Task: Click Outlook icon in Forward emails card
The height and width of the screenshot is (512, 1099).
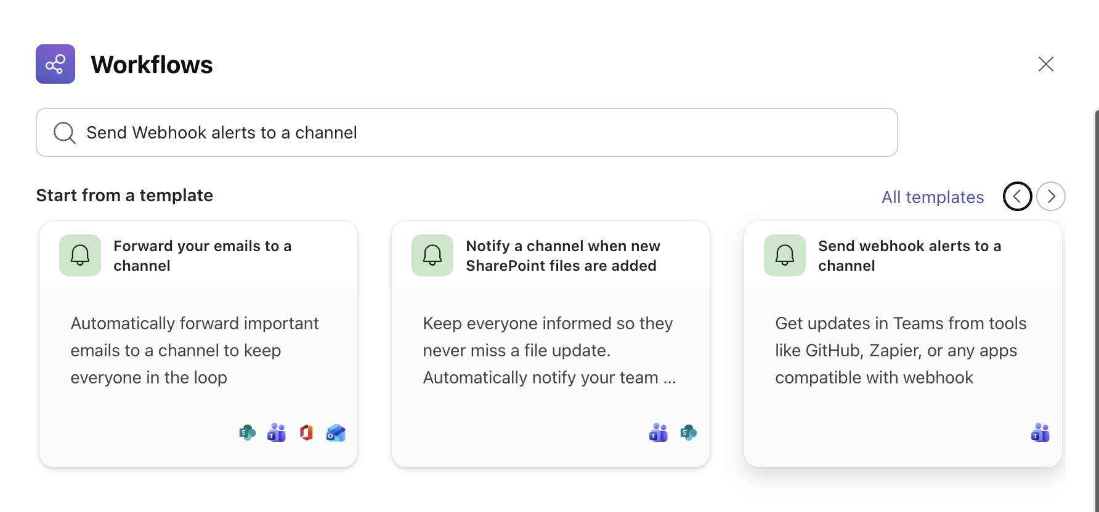Action: point(336,433)
